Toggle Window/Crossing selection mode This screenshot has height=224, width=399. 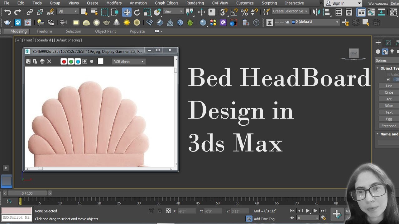click(115, 12)
